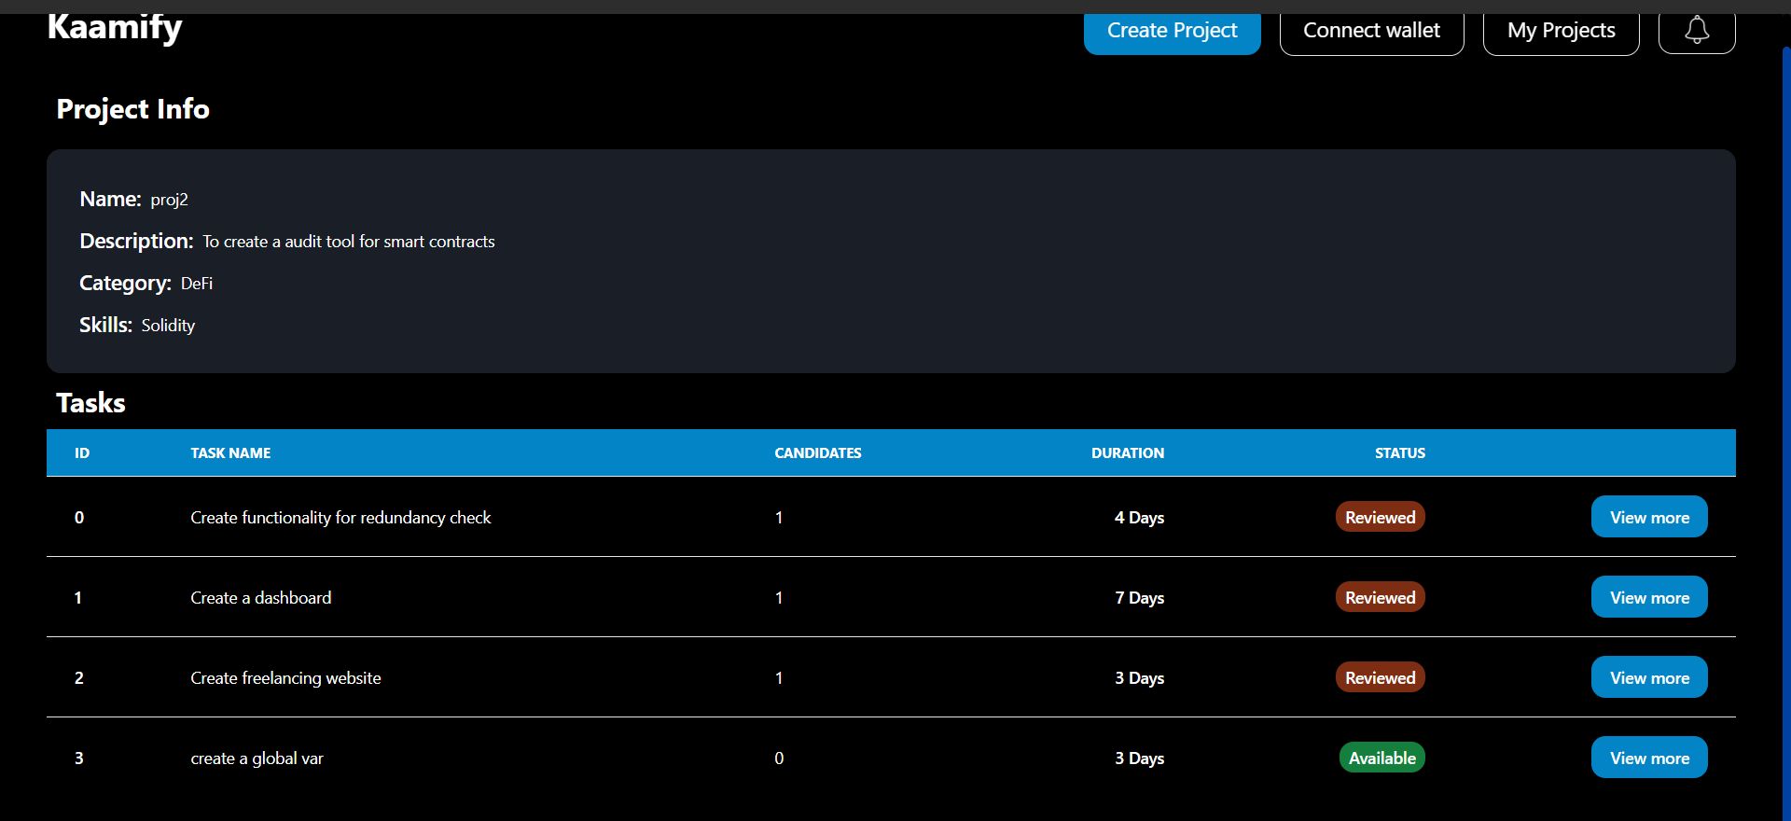Click the Create Project button
Image resolution: width=1791 pixels, height=821 pixels.
1172,31
